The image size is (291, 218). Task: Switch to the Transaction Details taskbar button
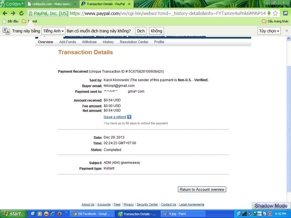(138, 214)
